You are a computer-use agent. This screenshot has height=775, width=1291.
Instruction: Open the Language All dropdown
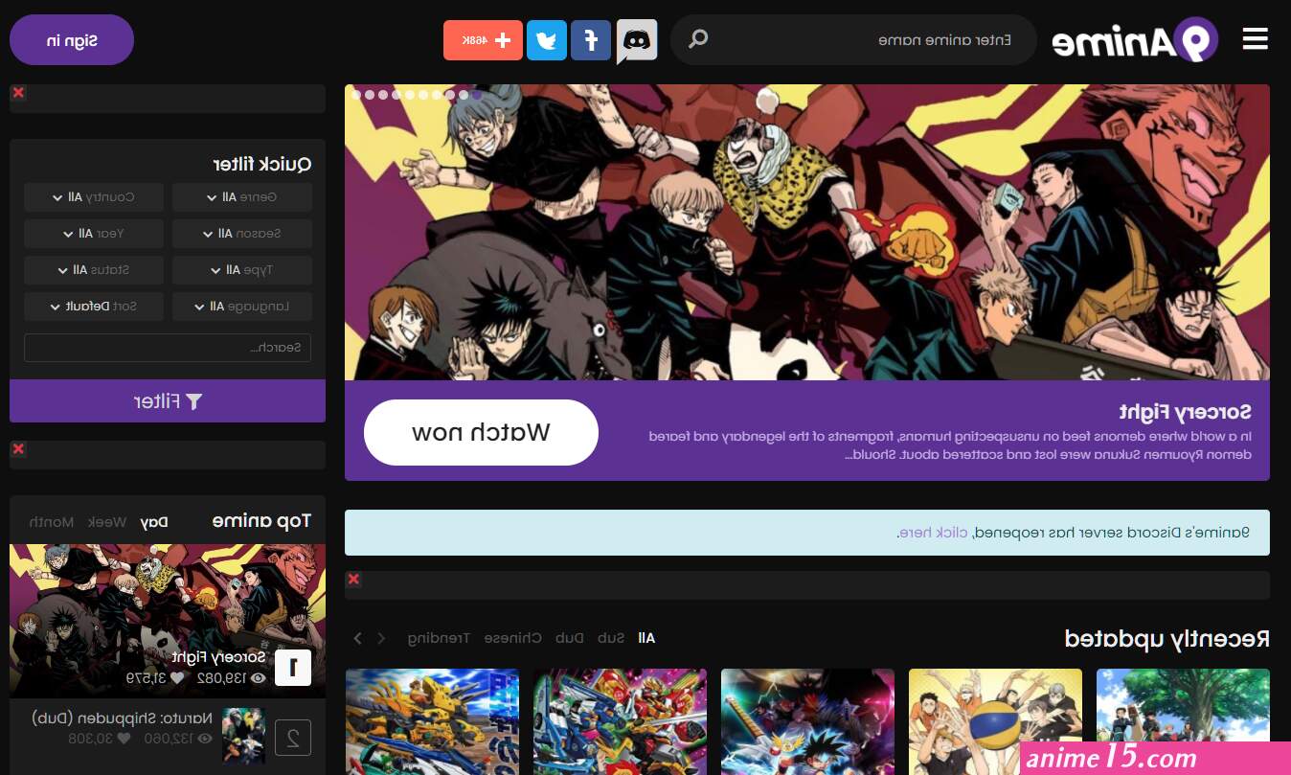click(x=242, y=307)
